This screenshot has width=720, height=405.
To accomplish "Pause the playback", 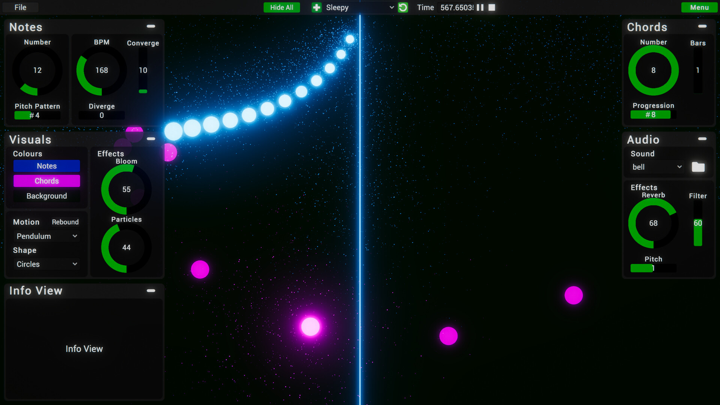I will [x=480, y=7].
